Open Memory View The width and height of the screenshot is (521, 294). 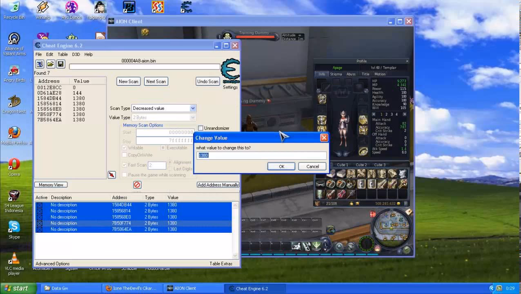tap(51, 185)
